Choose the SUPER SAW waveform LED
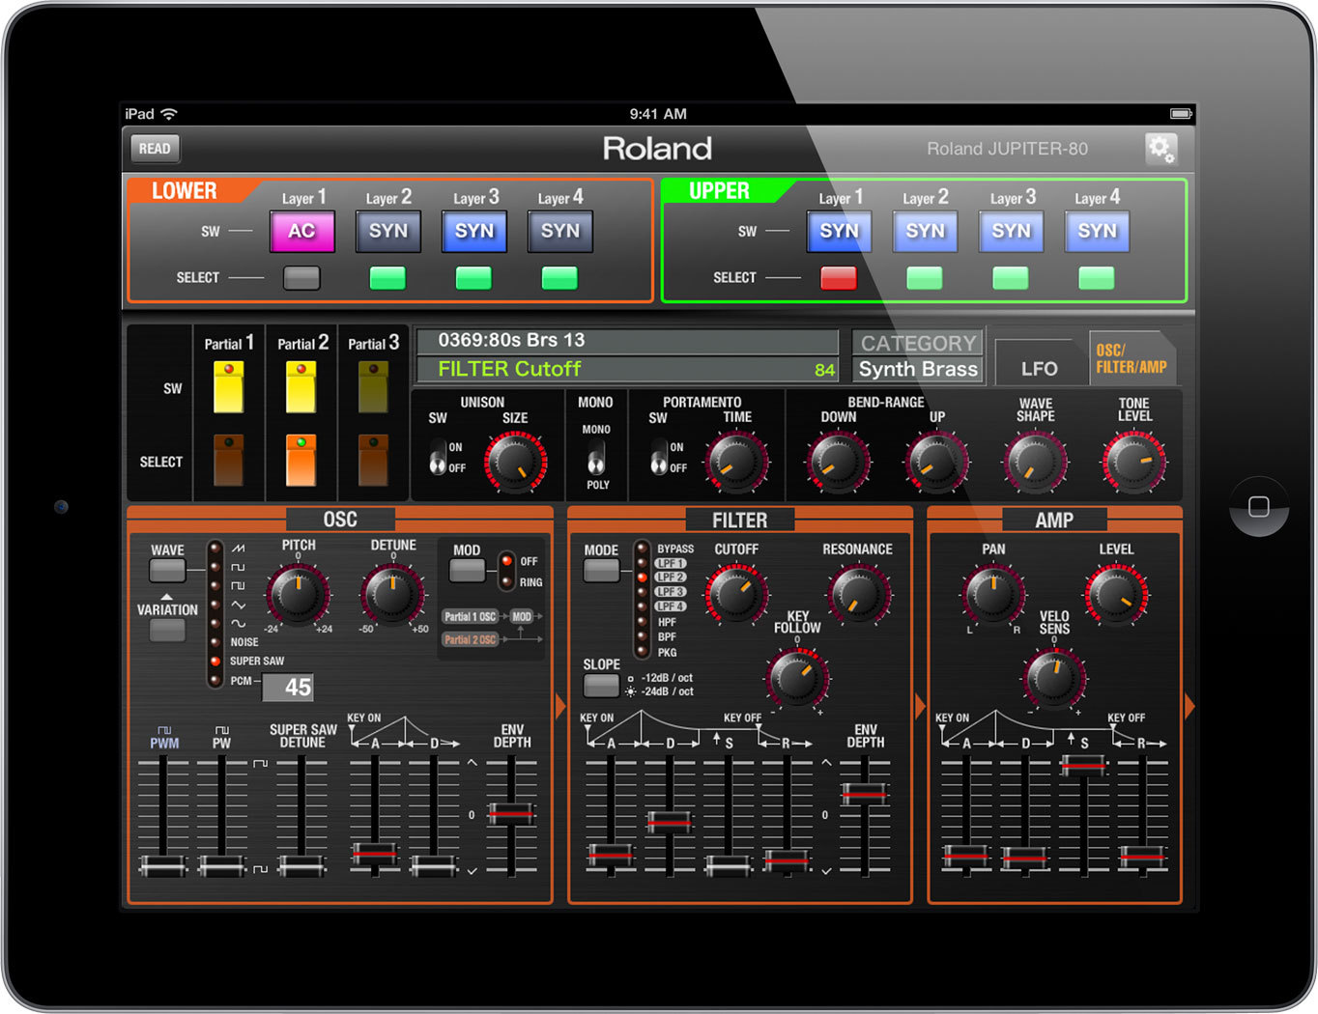 (215, 662)
